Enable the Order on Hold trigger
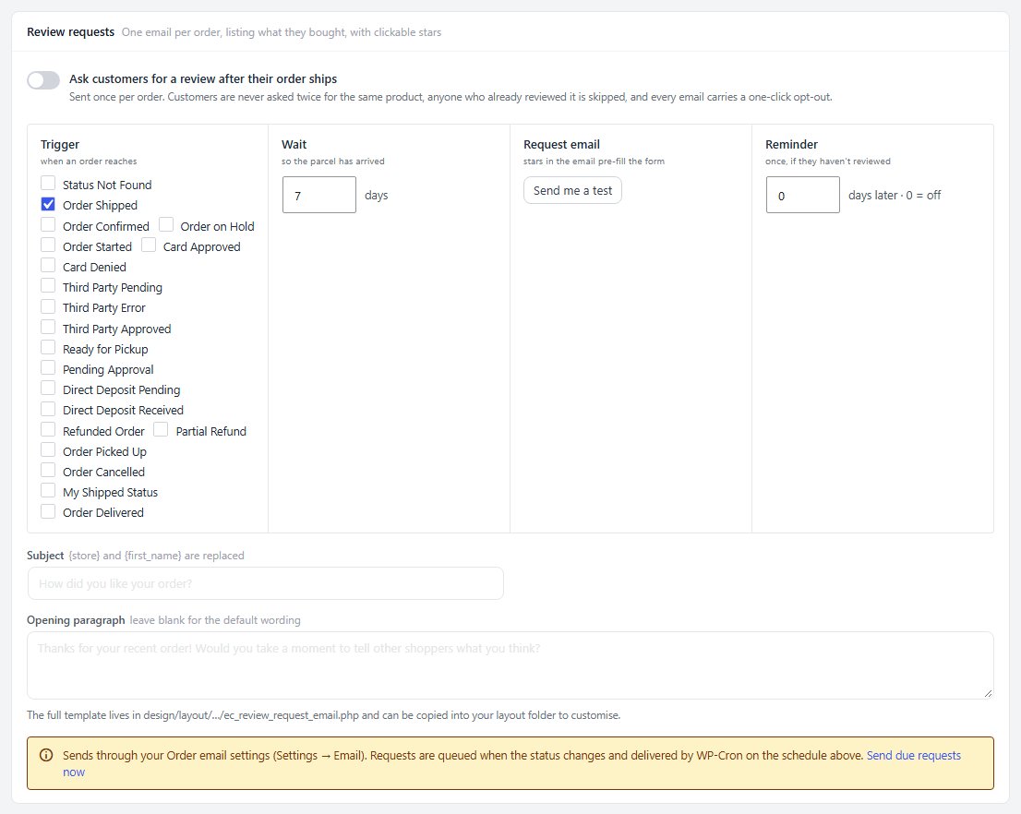 (166, 224)
